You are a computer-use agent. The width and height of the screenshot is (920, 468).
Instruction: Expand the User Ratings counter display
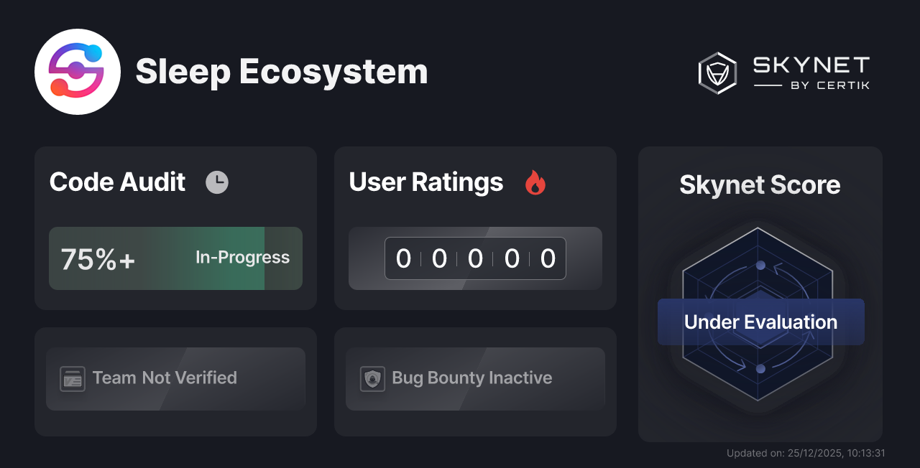coord(475,258)
